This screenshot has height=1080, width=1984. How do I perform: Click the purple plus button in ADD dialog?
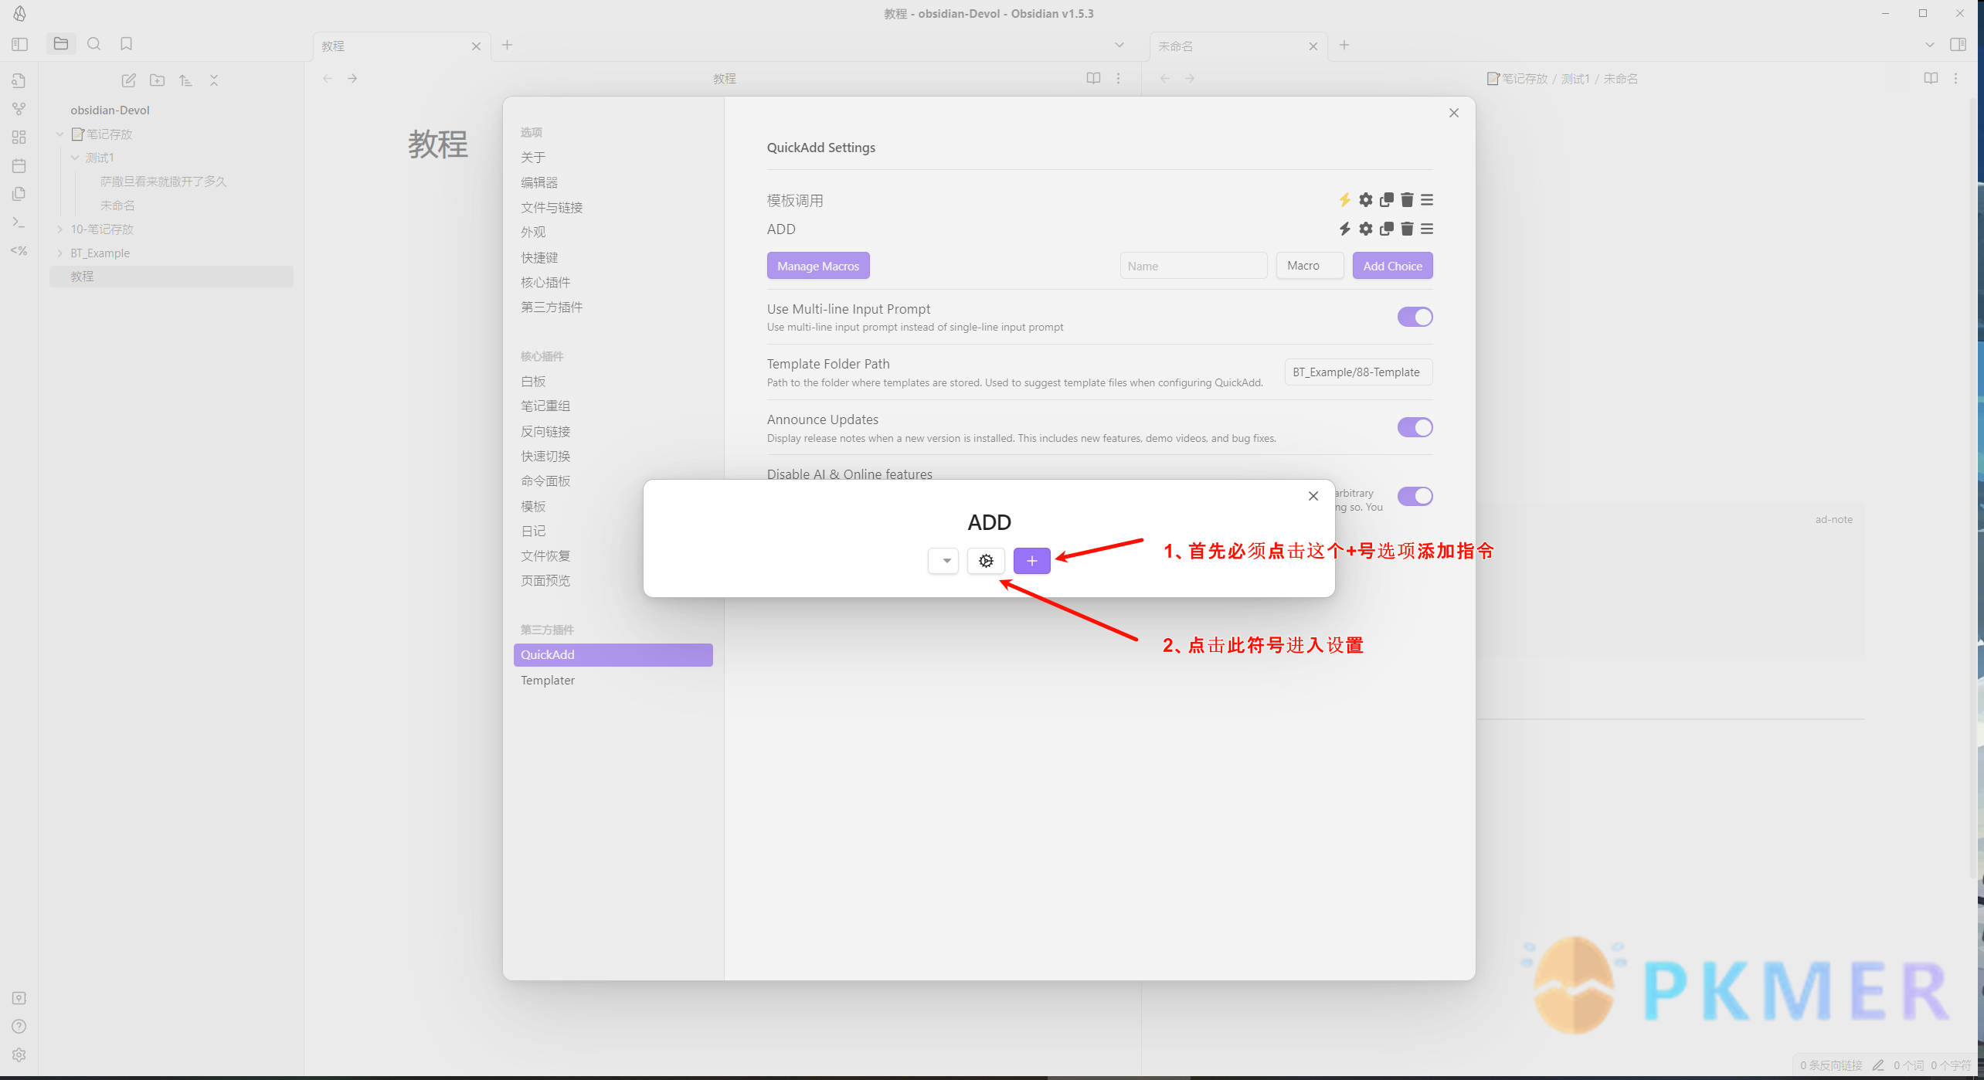[x=1031, y=561]
